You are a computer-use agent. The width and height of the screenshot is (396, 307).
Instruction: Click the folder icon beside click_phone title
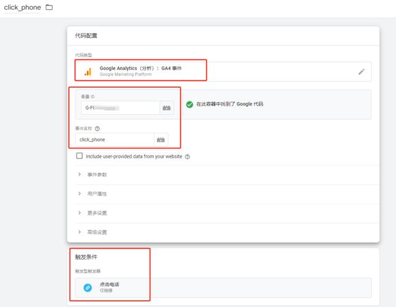coord(49,7)
